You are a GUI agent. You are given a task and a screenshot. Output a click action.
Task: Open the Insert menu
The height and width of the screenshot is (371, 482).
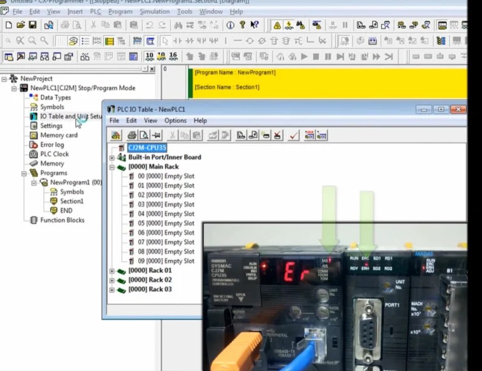click(75, 12)
